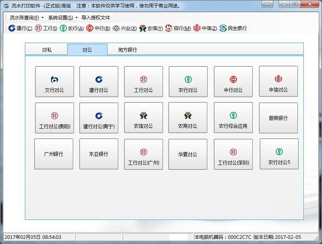Select the 建行对公 tile

[99, 82]
